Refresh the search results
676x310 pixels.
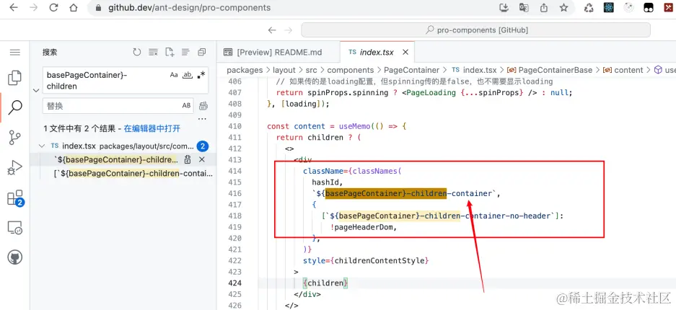137,53
